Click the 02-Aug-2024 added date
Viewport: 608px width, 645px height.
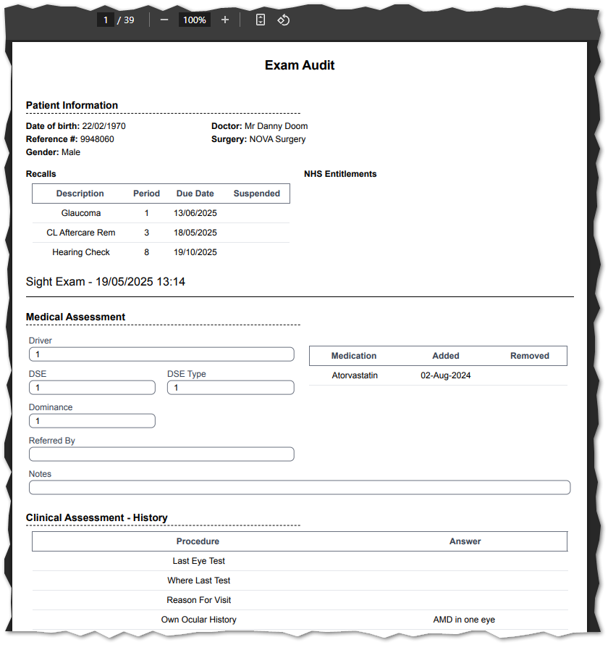click(x=446, y=375)
